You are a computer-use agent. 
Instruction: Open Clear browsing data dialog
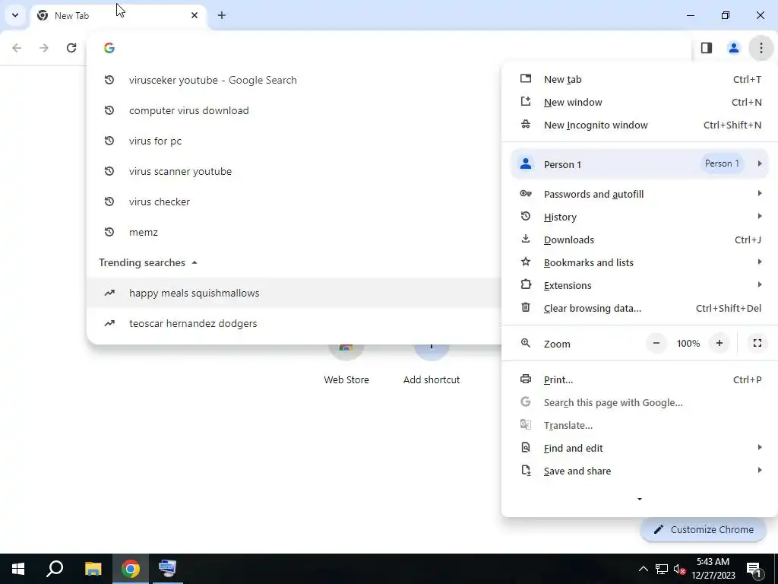point(640,309)
